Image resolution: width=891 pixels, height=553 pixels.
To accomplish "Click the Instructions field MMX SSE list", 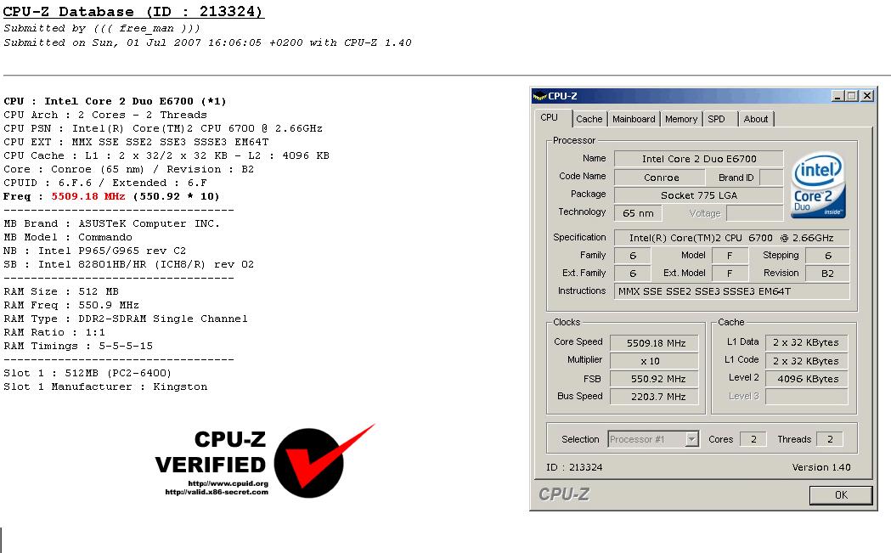I will coord(732,291).
